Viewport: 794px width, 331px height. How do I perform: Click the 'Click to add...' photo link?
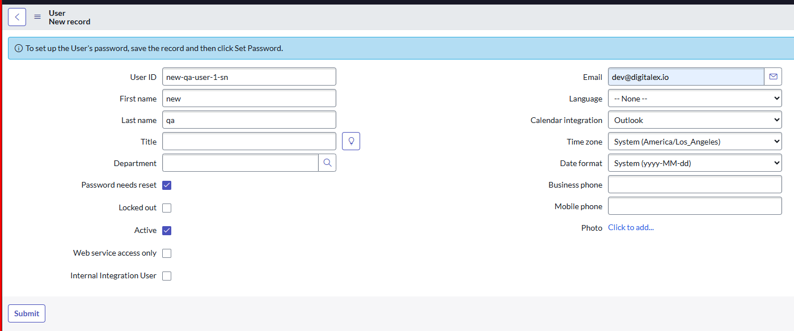631,228
